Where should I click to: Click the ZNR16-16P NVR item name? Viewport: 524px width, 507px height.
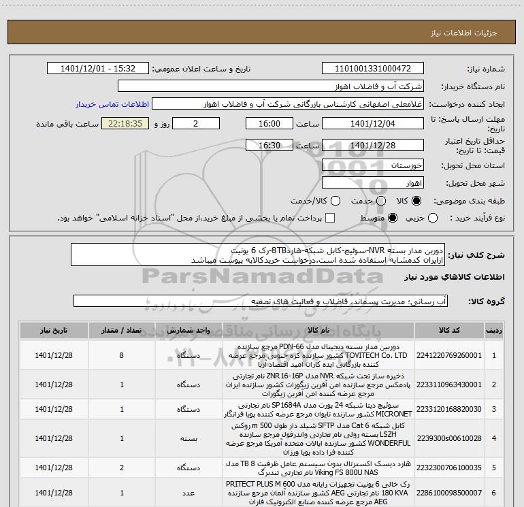coord(318,385)
